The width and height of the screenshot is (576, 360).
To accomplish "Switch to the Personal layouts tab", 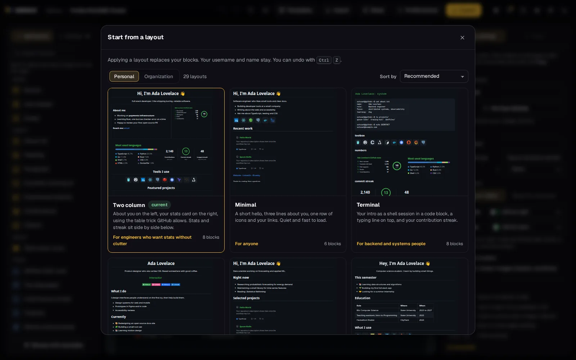I will [124, 76].
